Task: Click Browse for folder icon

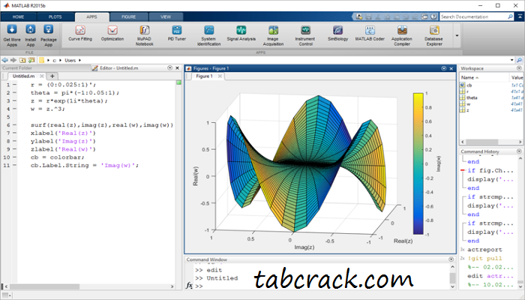Action: click(x=31, y=60)
